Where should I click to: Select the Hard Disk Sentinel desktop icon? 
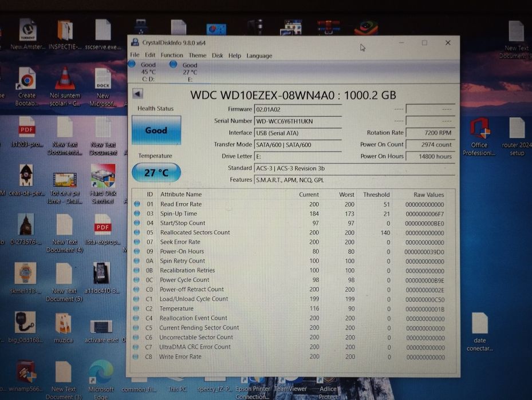[x=103, y=184]
